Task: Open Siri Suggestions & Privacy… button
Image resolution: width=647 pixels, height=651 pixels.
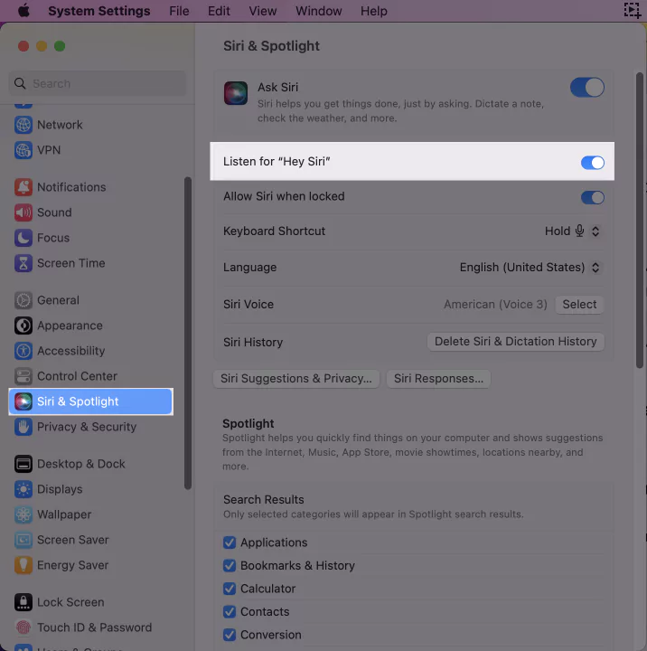Action: pos(296,379)
